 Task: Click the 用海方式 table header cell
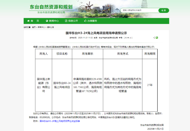pos(123,54)
